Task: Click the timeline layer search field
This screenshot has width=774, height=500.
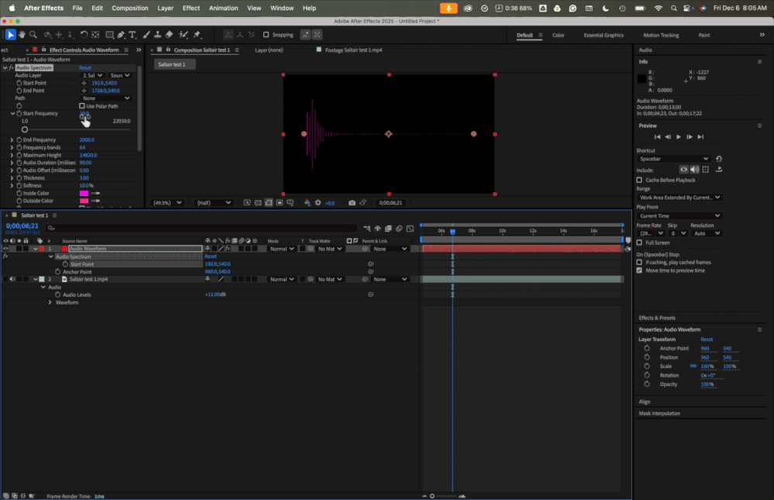Action: (x=201, y=228)
